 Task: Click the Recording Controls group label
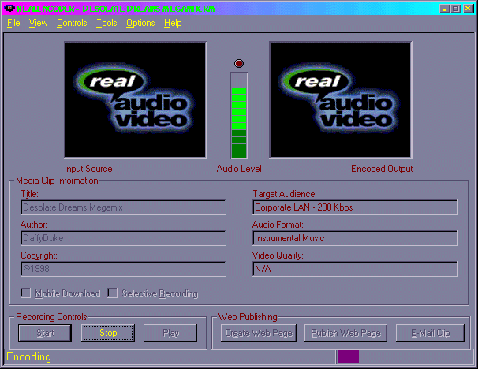coord(51,317)
